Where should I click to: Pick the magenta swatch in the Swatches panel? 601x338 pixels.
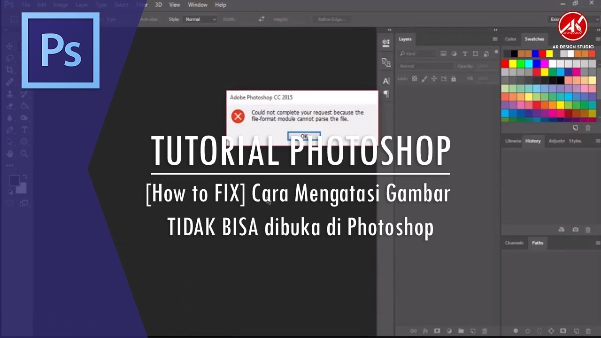coord(544,64)
